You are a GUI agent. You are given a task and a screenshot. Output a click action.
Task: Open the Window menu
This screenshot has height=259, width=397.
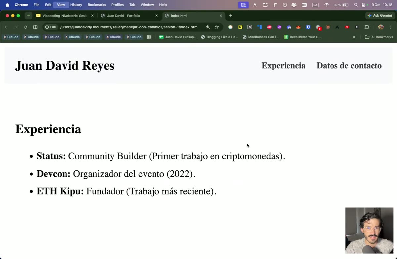click(x=147, y=5)
